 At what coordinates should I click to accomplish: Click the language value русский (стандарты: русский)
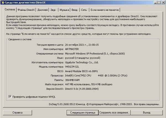coord(82,58)
